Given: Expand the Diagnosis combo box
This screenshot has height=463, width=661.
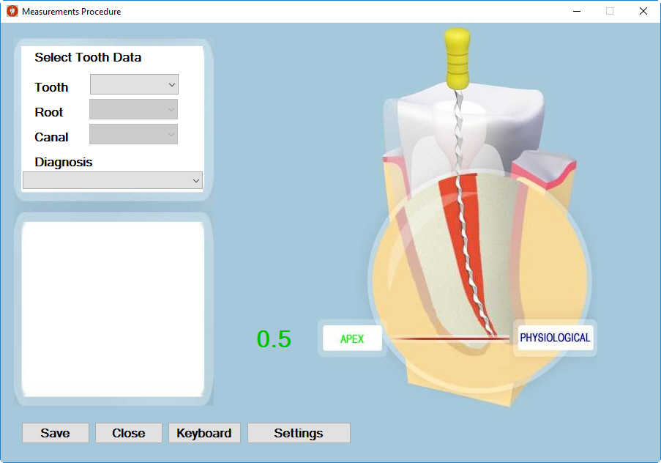Looking at the screenshot, I should point(113,180).
